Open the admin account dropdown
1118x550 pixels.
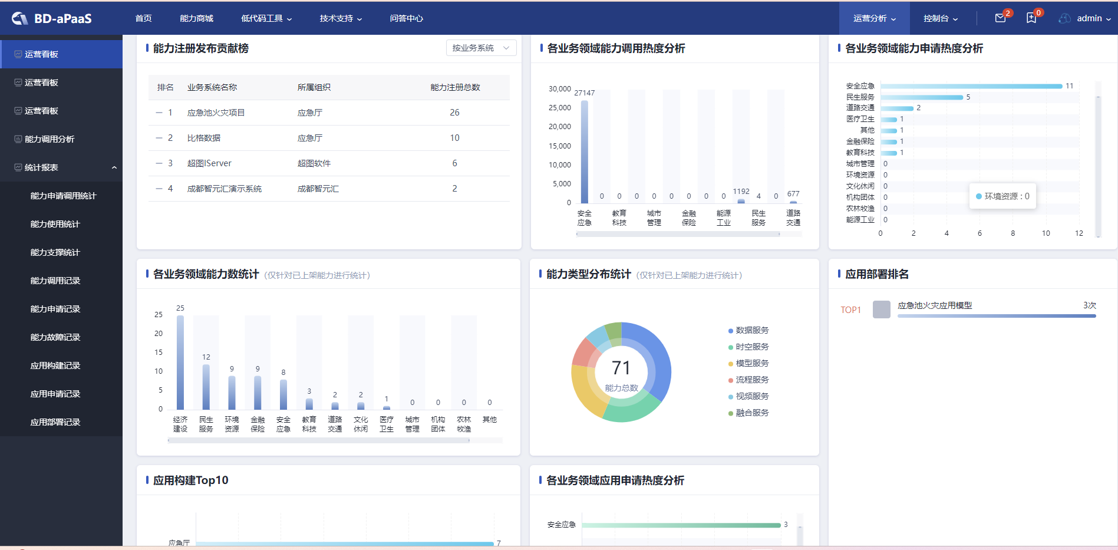point(1094,18)
